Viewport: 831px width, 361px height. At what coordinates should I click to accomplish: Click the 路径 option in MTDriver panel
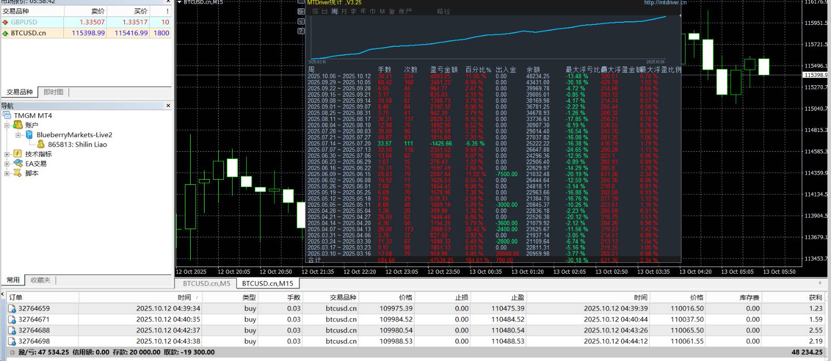coord(444,11)
